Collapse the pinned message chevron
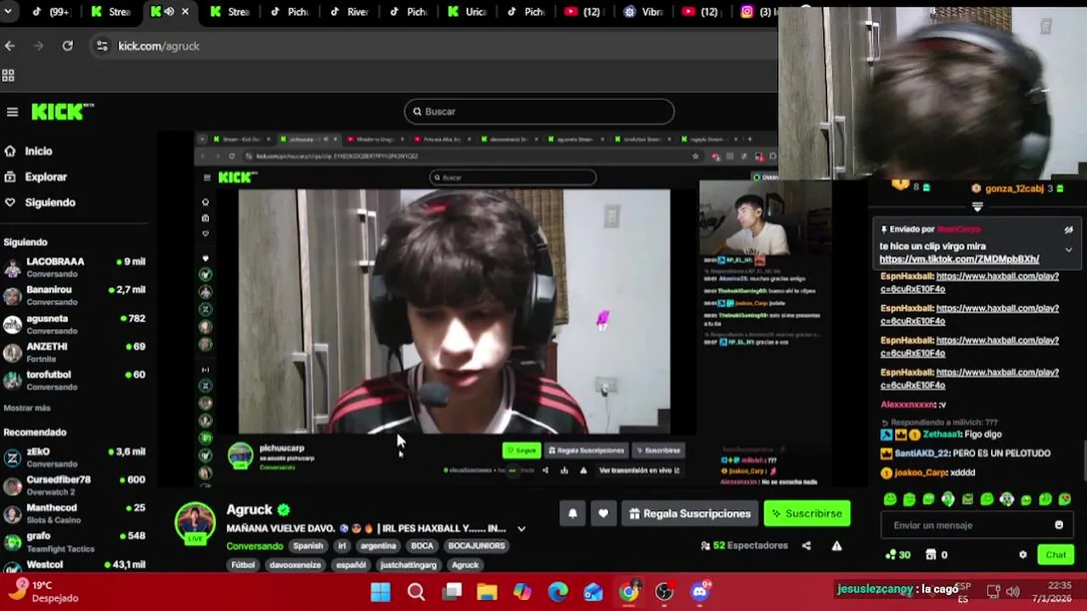Image resolution: width=1087 pixels, height=611 pixels. (x=1069, y=250)
